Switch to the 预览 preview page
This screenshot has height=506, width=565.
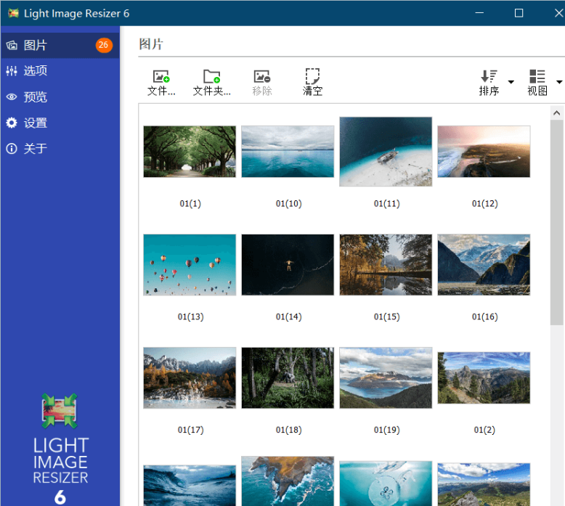point(60,97)
